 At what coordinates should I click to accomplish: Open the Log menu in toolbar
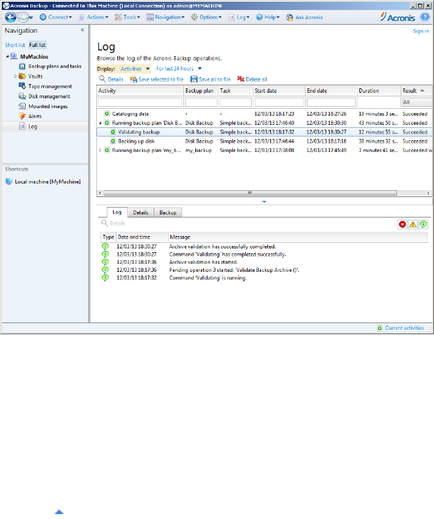(239, 17)
